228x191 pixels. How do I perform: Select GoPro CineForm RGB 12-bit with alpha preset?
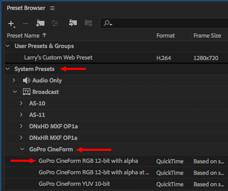pos(88,161)
